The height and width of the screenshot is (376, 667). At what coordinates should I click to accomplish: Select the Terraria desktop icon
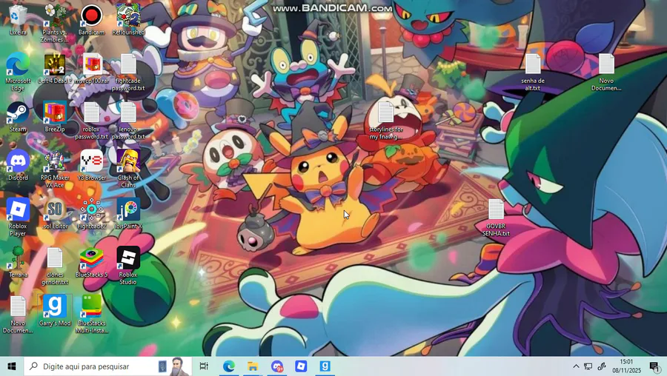pyautogui.click(x=18, y=263)
